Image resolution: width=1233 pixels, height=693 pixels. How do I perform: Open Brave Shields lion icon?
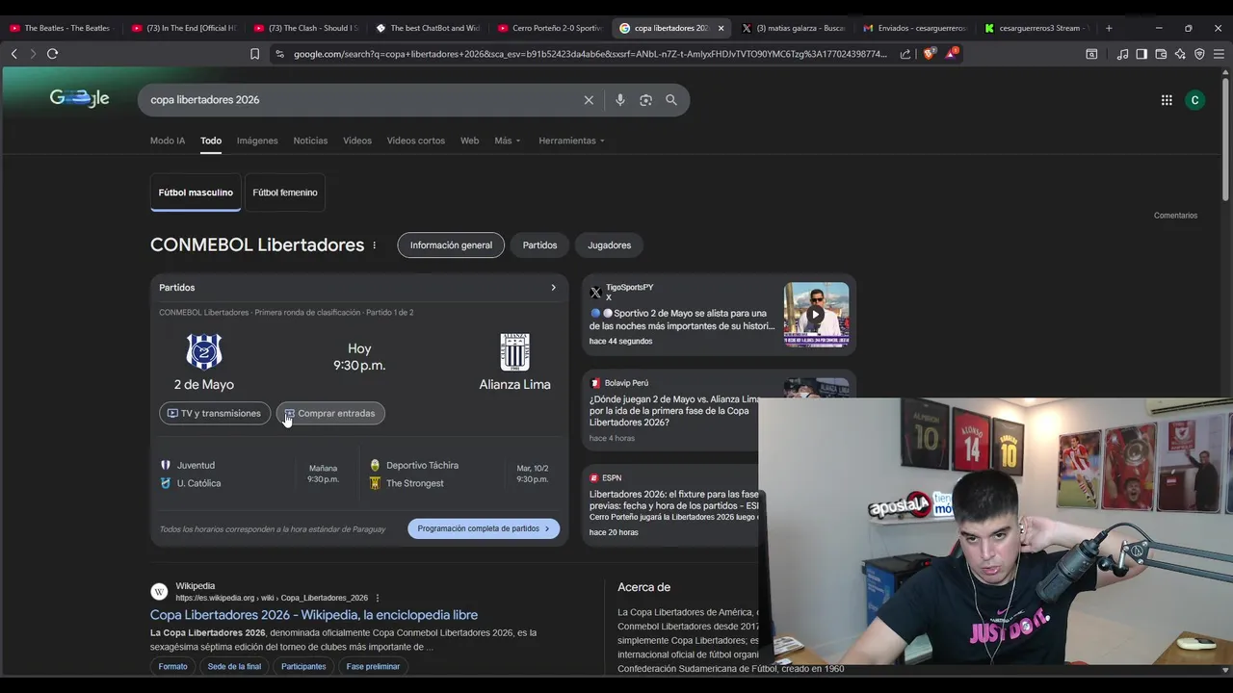929,54
